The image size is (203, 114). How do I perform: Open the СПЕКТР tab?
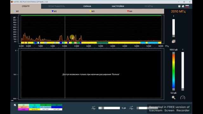click(26, 6)
